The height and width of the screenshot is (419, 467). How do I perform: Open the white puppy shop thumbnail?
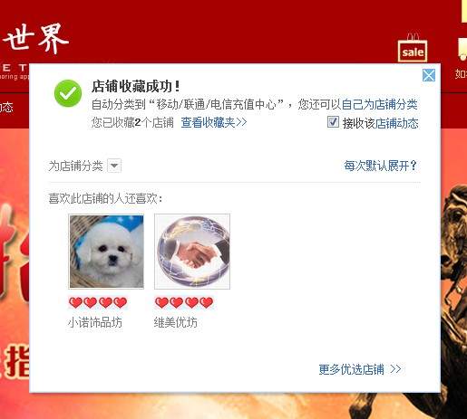[x=106, y=252]
